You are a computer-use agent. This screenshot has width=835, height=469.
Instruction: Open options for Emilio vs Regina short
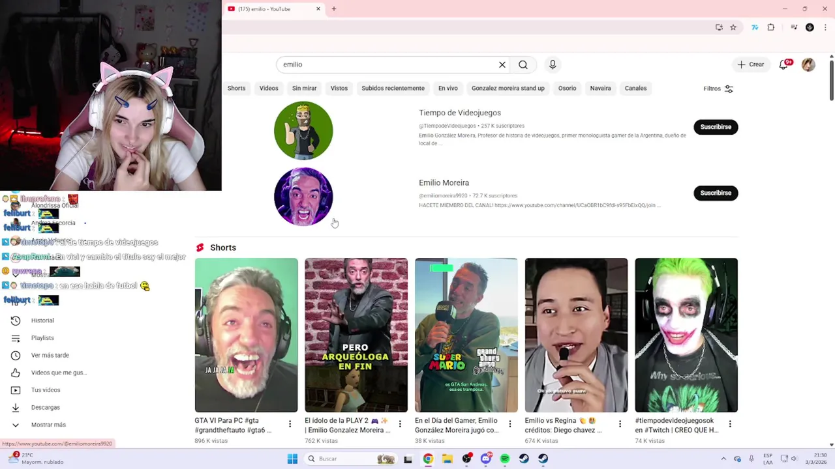[620, 424]
